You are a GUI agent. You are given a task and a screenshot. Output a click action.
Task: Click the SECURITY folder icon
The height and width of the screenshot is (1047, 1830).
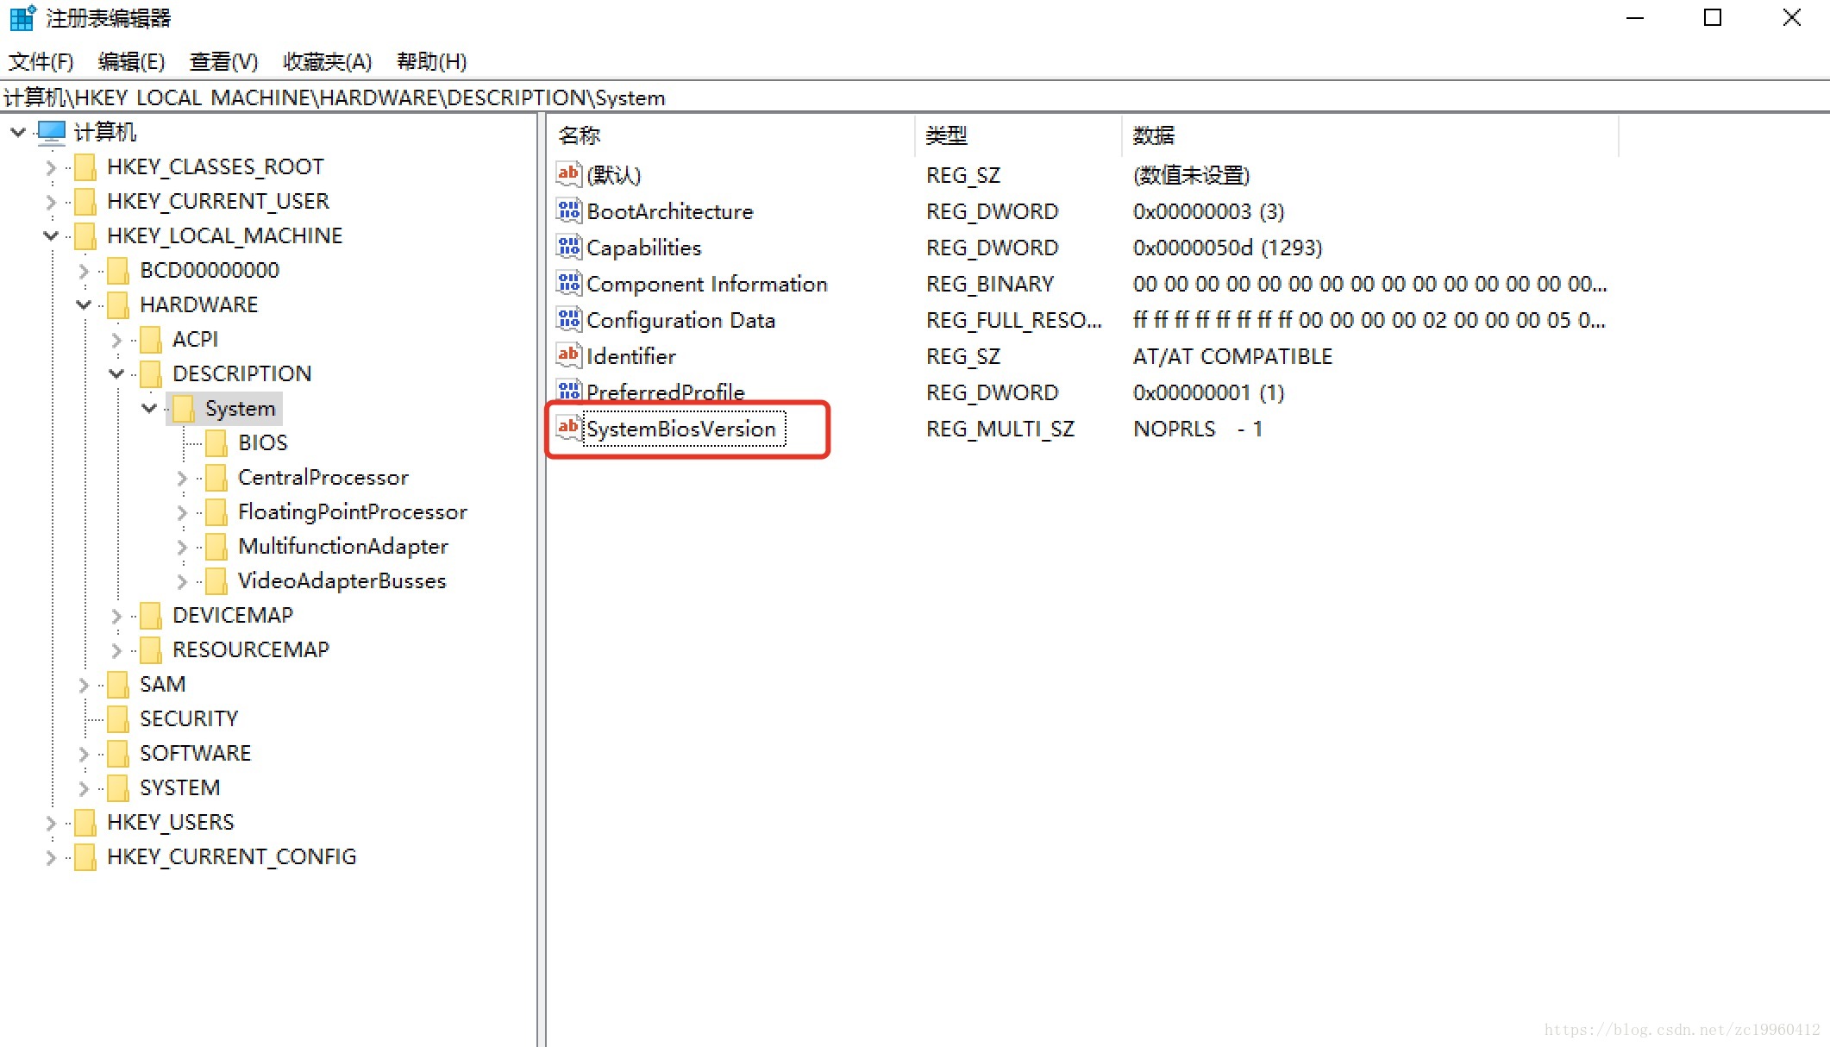[118, 718]
